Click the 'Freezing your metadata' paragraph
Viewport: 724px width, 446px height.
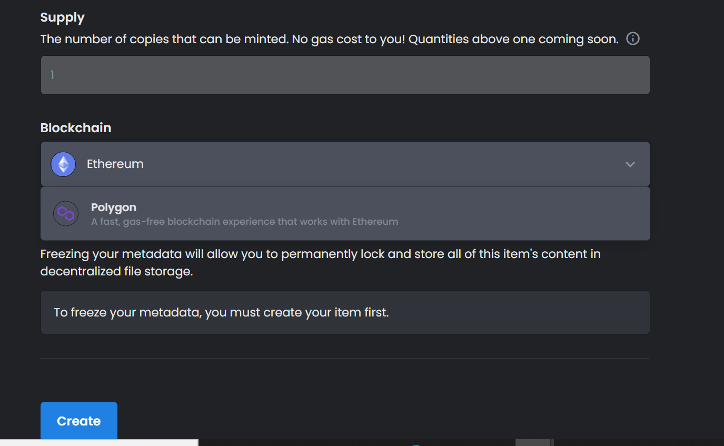point(321,263)
